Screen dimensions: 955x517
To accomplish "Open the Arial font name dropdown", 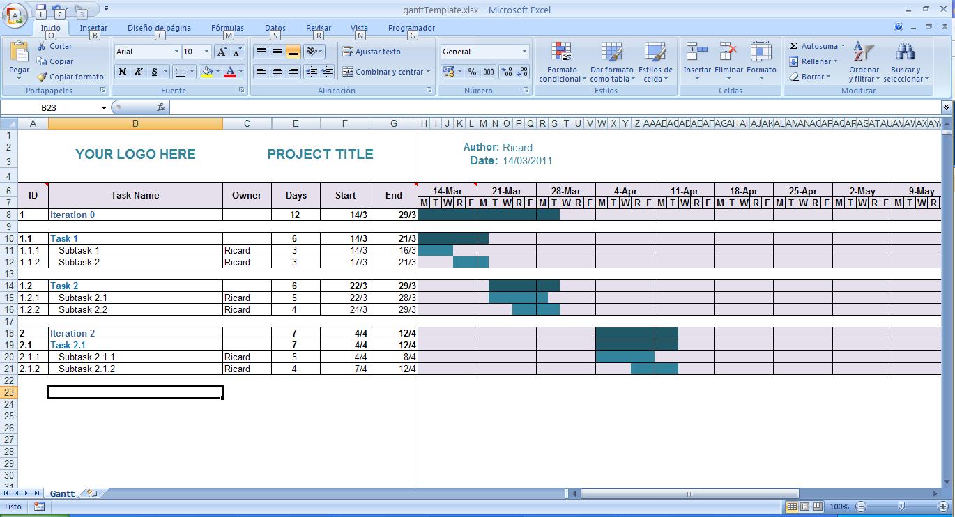I will pyautogui.click(x=177, y=51).
